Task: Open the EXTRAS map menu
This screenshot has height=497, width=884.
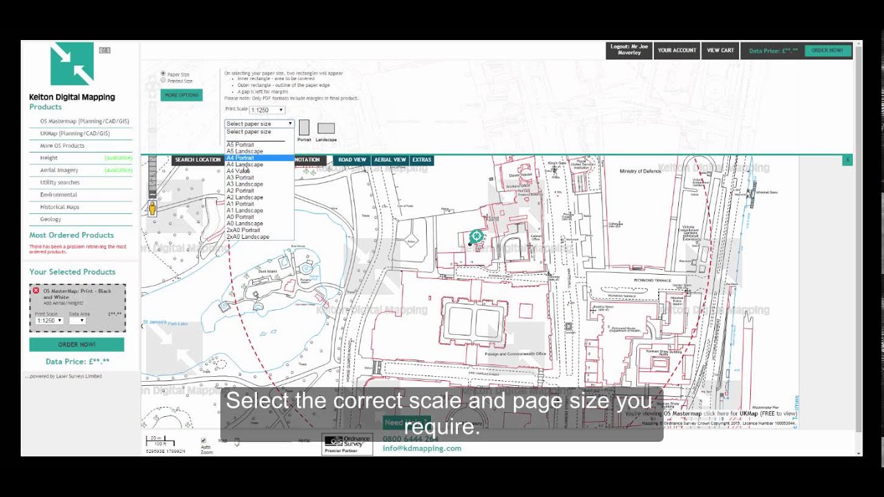Action: 421,160
